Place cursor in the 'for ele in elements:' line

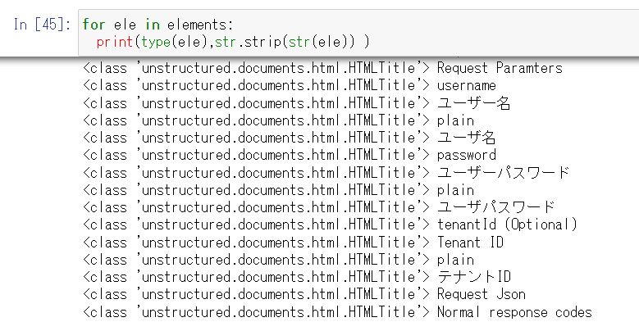point(157,25)
